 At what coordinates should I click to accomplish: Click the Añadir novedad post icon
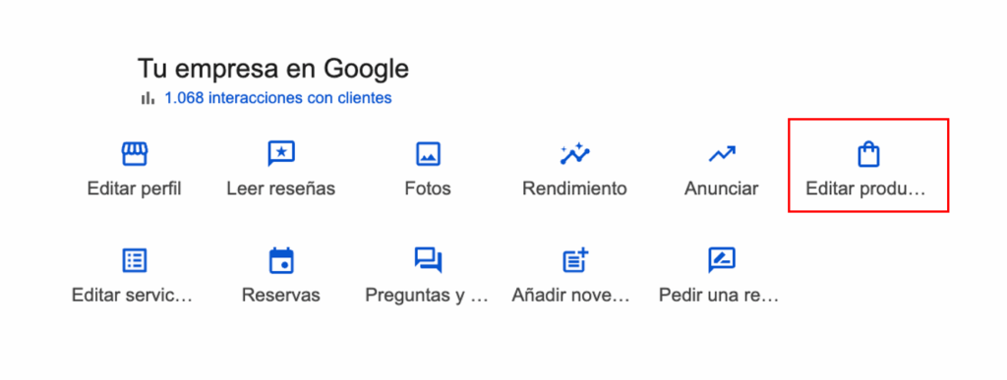(x=575, y=260)
